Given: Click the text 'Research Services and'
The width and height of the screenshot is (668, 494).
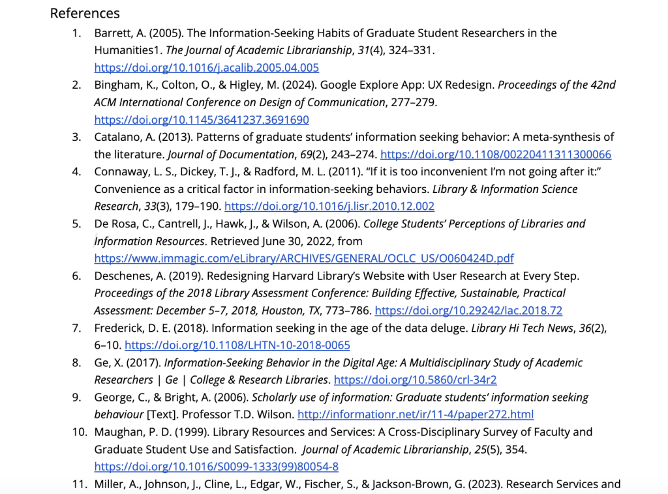Looking at the screenshot, I should coord(563,484).
